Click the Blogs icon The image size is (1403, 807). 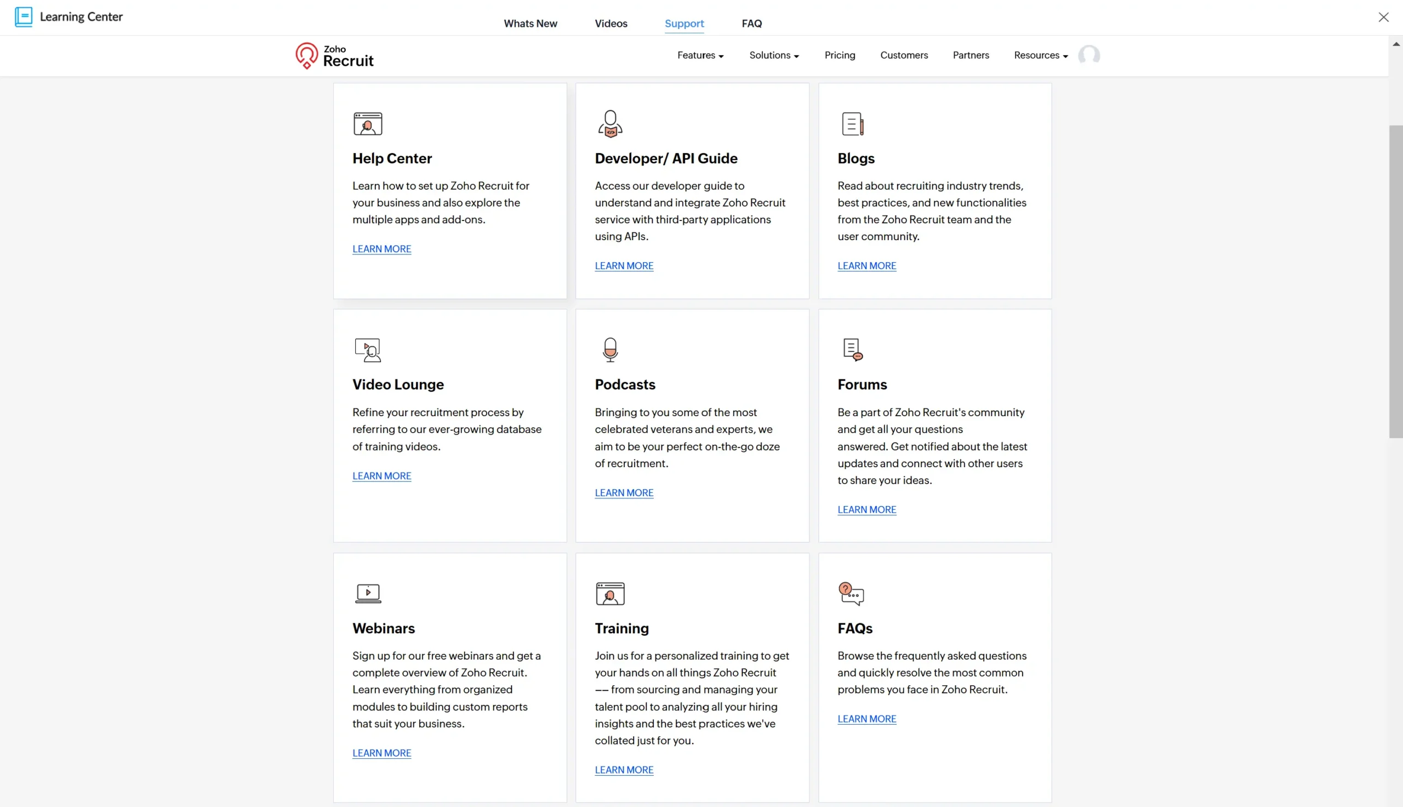(851, 123)
